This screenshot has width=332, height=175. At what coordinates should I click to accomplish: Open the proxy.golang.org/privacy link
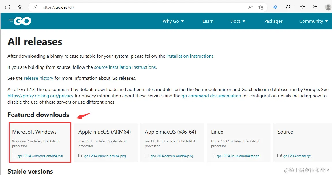click(x=40, y=96)
